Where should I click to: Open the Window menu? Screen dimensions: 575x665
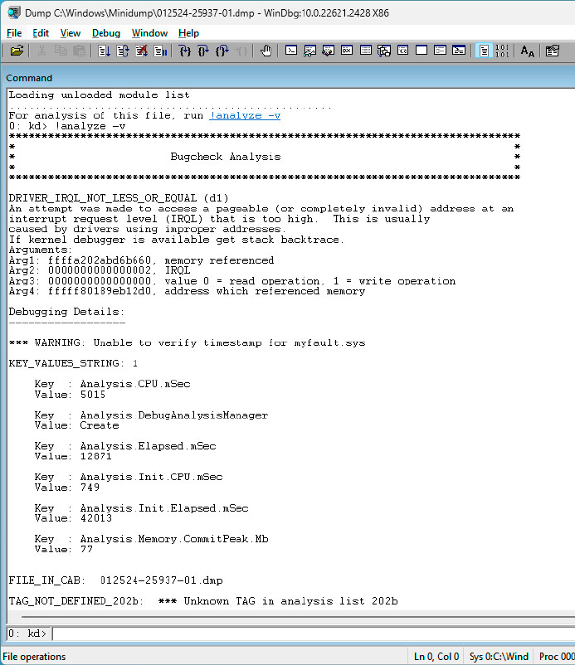point(149,33)
